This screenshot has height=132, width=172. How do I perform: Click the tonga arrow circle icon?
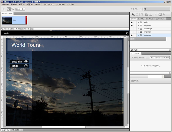pos(26,66)
